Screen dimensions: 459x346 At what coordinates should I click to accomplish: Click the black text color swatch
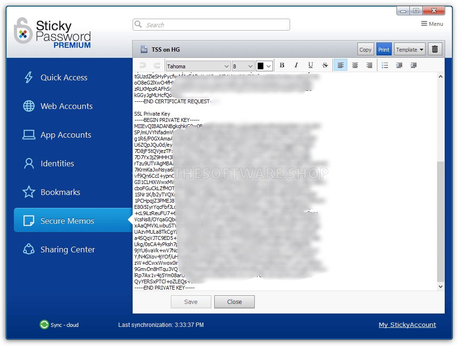(x=260, y=66)
